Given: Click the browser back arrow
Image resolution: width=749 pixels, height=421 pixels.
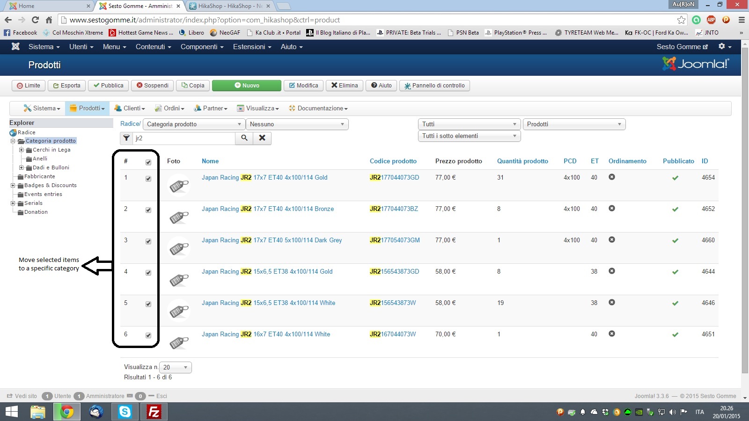Looking at the screenshot, I should click(x=8, y=20).
